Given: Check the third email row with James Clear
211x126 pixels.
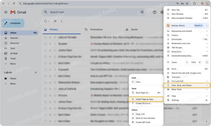Looking at the screenshot, I should (46, 50).
